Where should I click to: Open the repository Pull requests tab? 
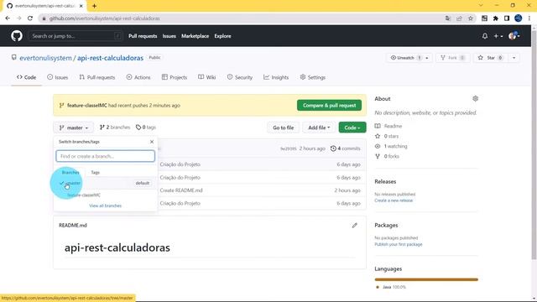97,77
